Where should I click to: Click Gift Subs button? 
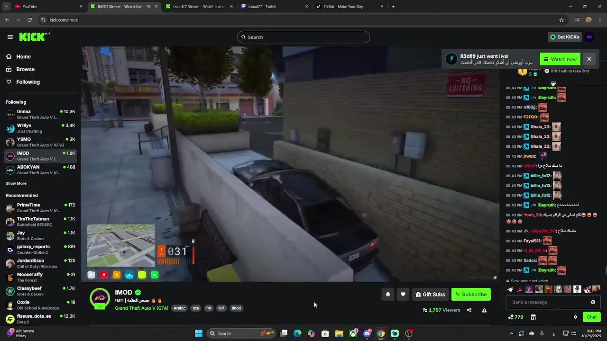[430, 294]
